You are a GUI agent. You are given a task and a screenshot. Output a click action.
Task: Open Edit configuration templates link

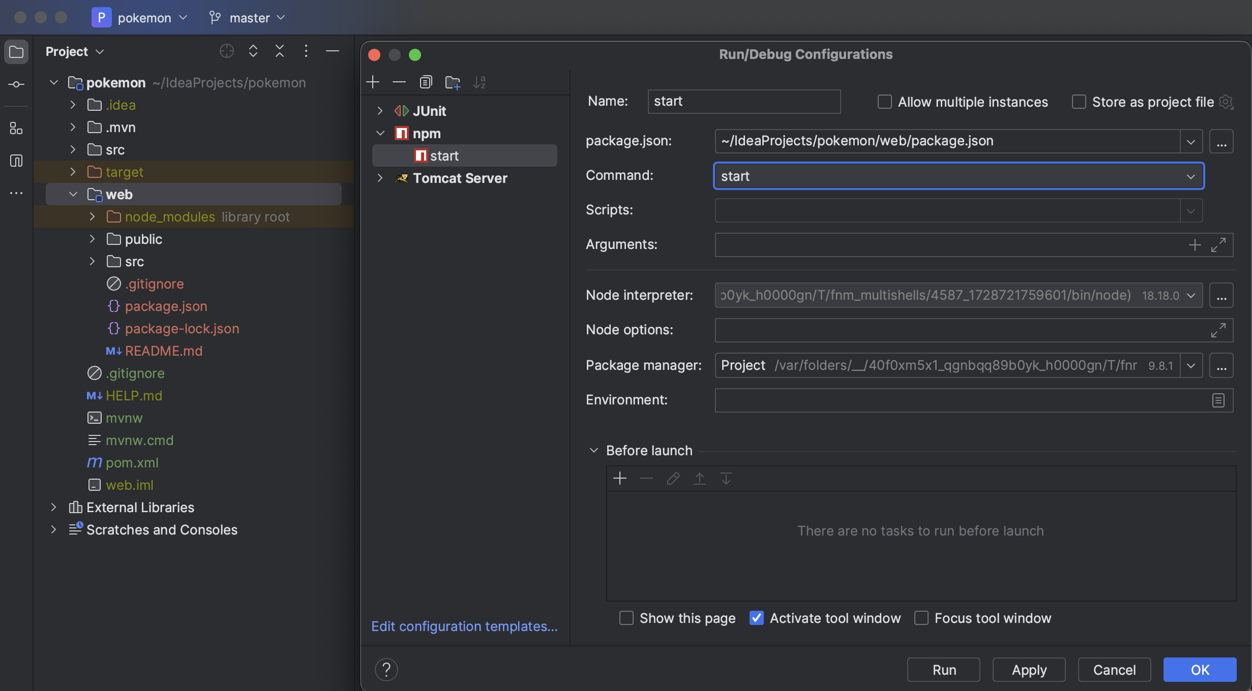[464, 626]
